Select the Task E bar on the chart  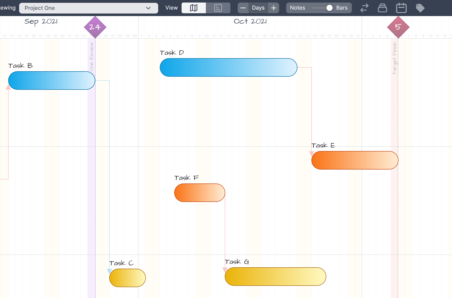(354, 160)
